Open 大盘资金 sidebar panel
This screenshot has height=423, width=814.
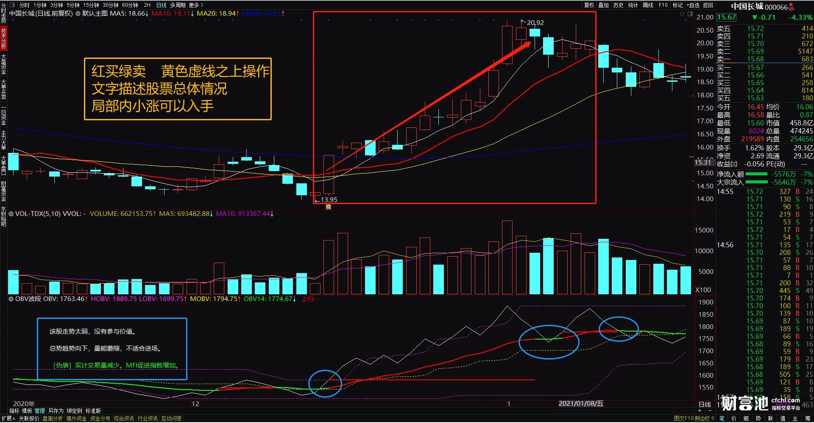point(3,64)
